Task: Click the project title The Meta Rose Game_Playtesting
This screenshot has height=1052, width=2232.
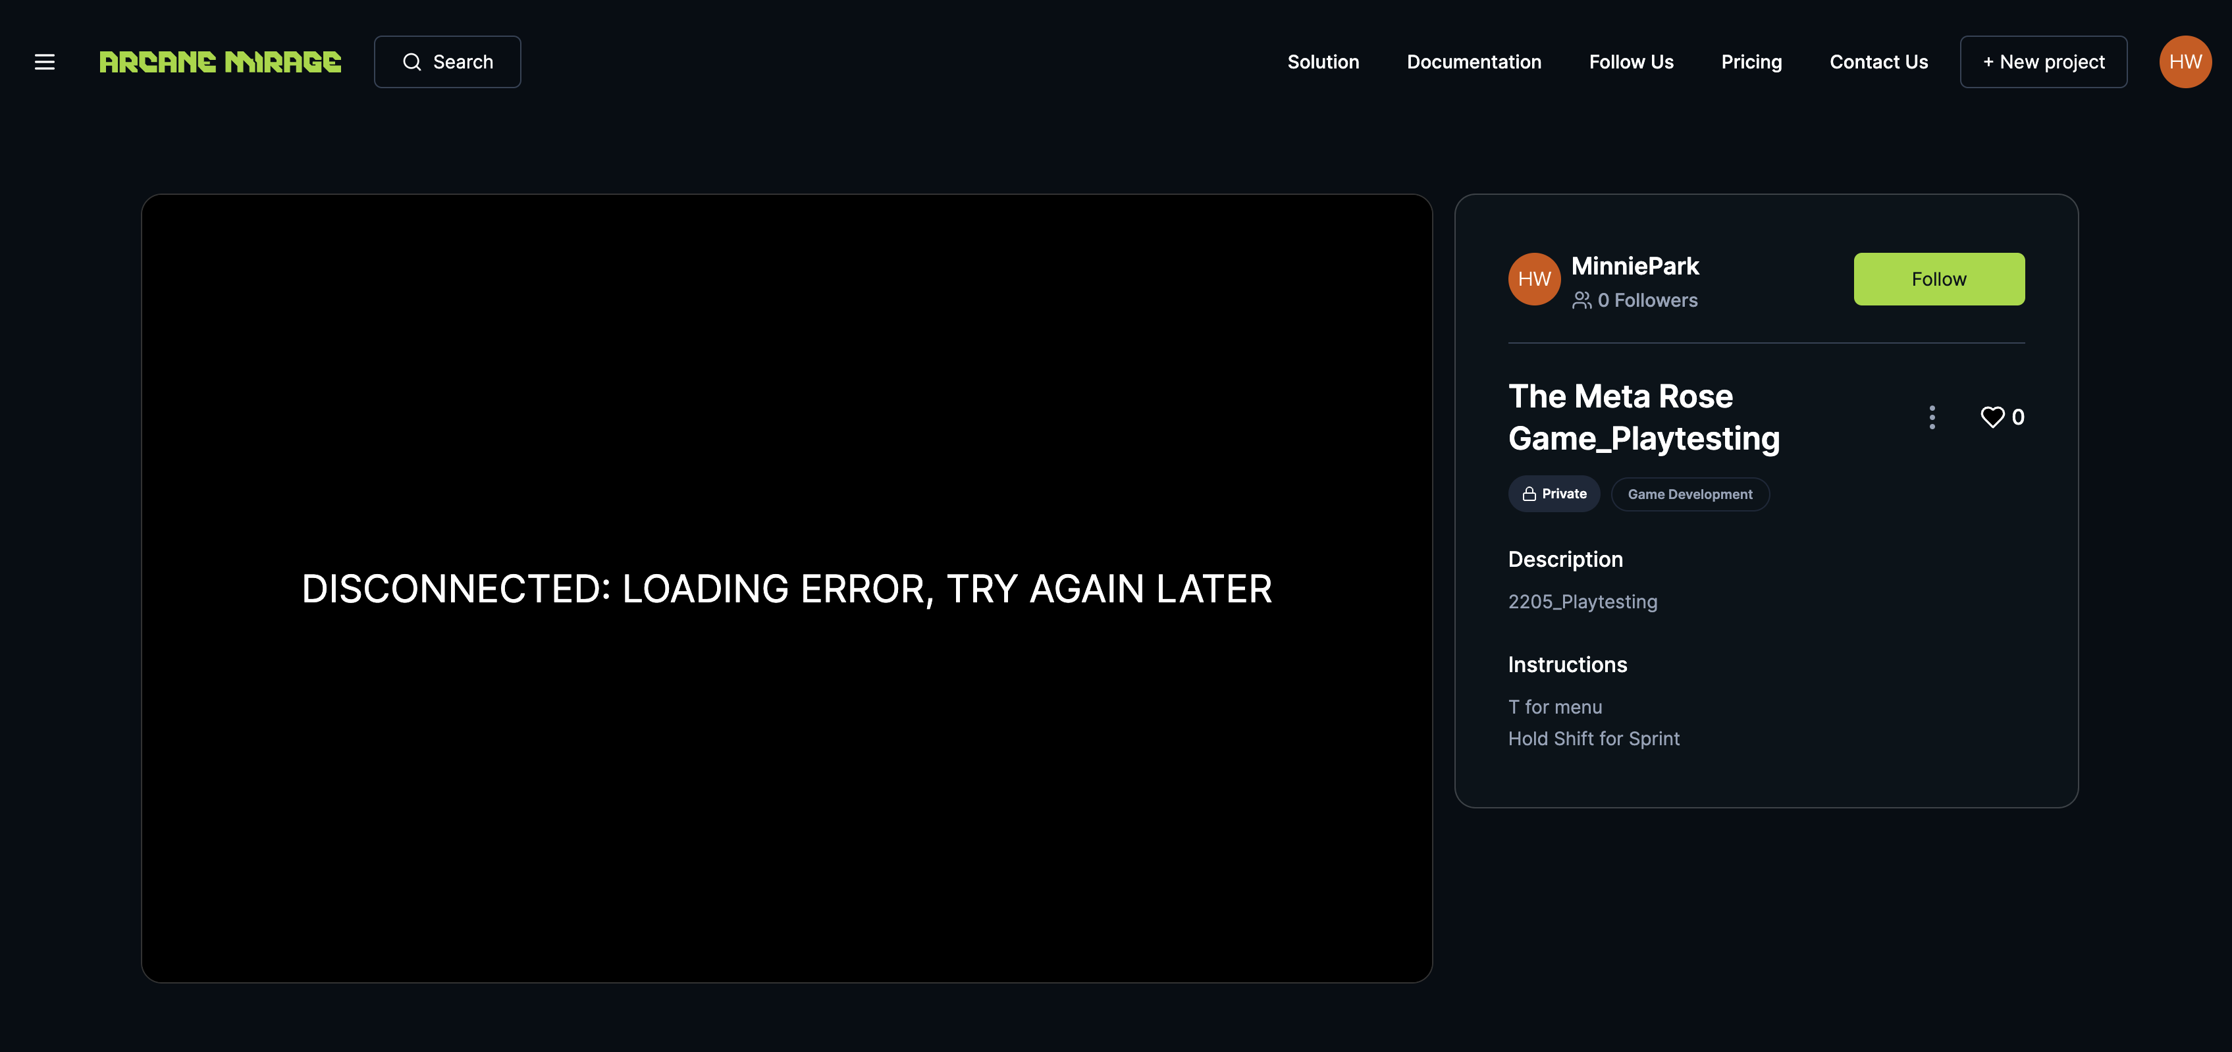Action: click(x=1643, y=417)
